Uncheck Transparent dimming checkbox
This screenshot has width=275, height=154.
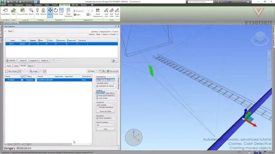pyautogui.click(x=98, y=96)
